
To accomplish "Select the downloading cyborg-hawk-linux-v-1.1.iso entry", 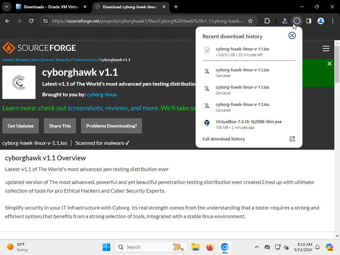I will pos(249,51).
